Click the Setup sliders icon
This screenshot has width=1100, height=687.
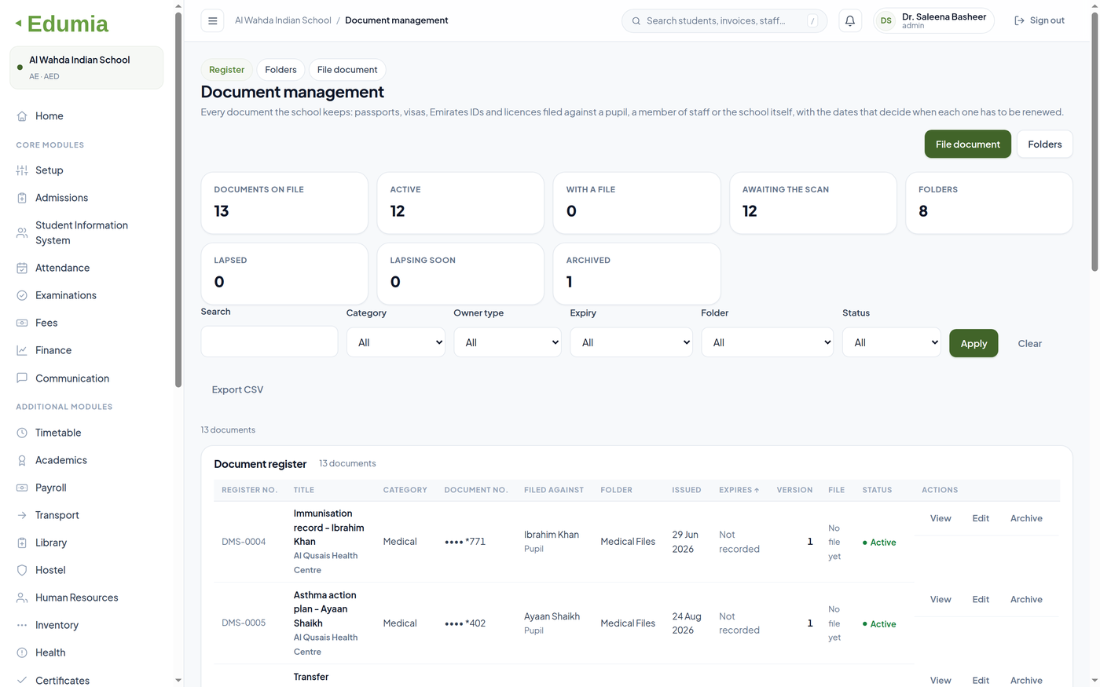pyautogui.click(x=22, y=170)
